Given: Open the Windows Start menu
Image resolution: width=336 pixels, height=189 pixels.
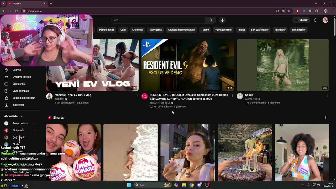Looking at the screenshot, I should (129, 185).
